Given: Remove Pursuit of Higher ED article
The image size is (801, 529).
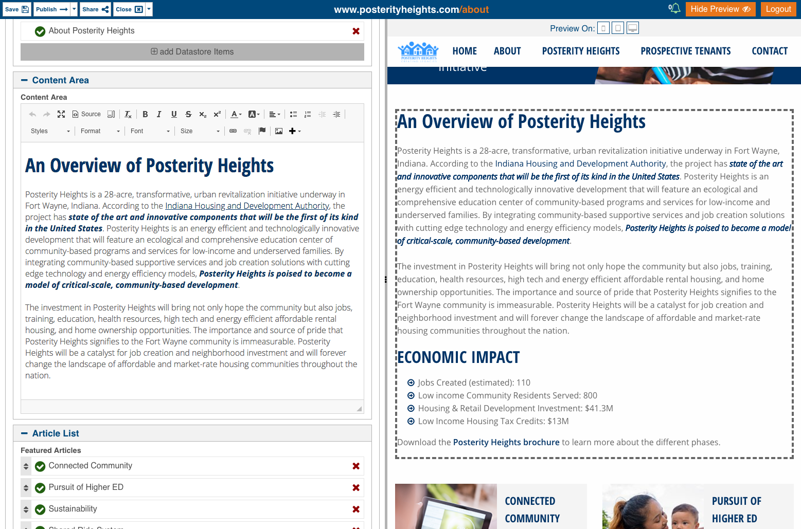Looking at the screenshot, I should pos(356,488).
